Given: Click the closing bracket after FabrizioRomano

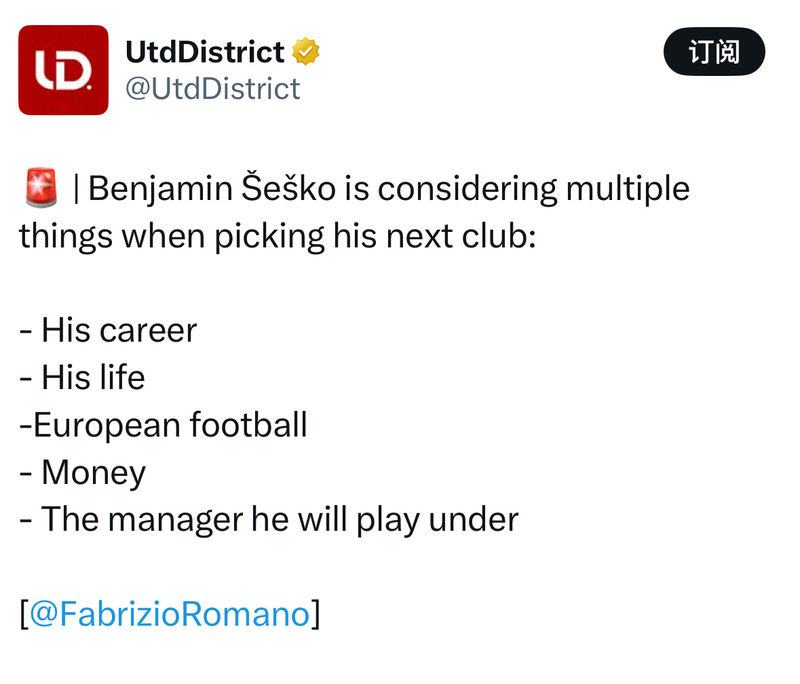Looking at the screenshot, I should click(x=316, y=613).
